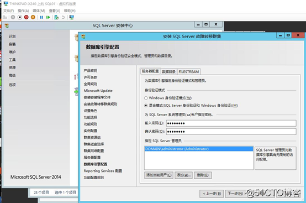Click the 删除(R) button
Image resolution: width=306 pixels, height=203 pixels.
pos(203,175)
